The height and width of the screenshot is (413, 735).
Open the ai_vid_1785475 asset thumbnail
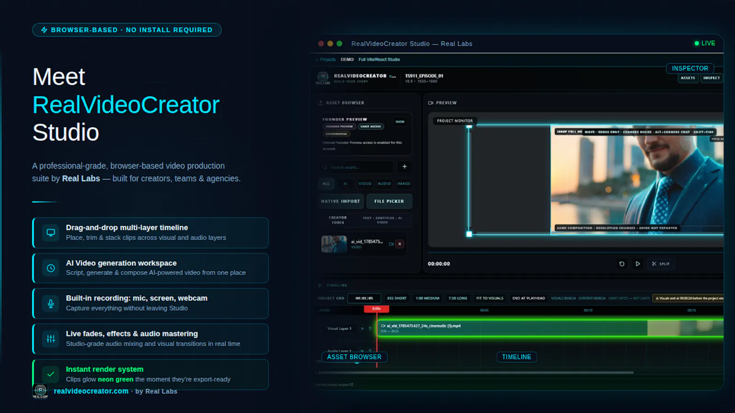pyautogui.click(x=334, y=244)
